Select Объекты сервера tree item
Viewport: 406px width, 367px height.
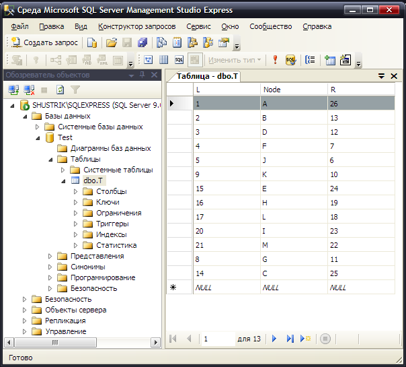tap(75, 310)
